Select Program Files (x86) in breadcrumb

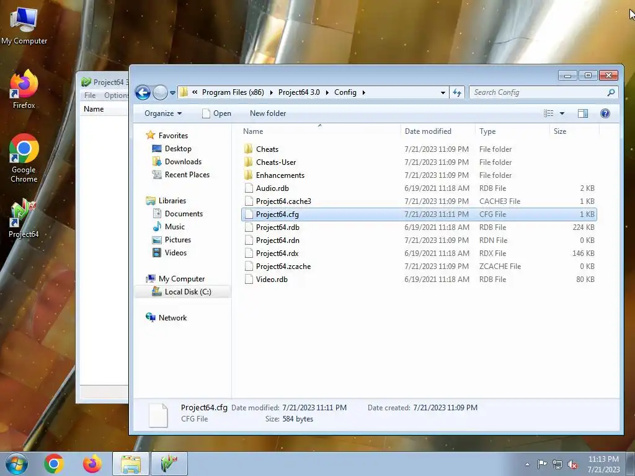tap(233, 92)
